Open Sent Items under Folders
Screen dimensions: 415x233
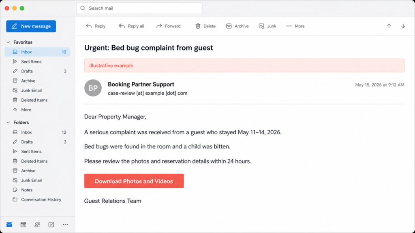point(37,152)
